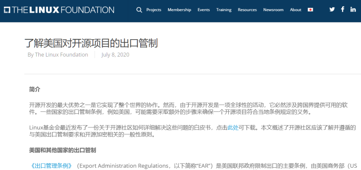Visit the Twitter page via bird icon

point(332,10)
